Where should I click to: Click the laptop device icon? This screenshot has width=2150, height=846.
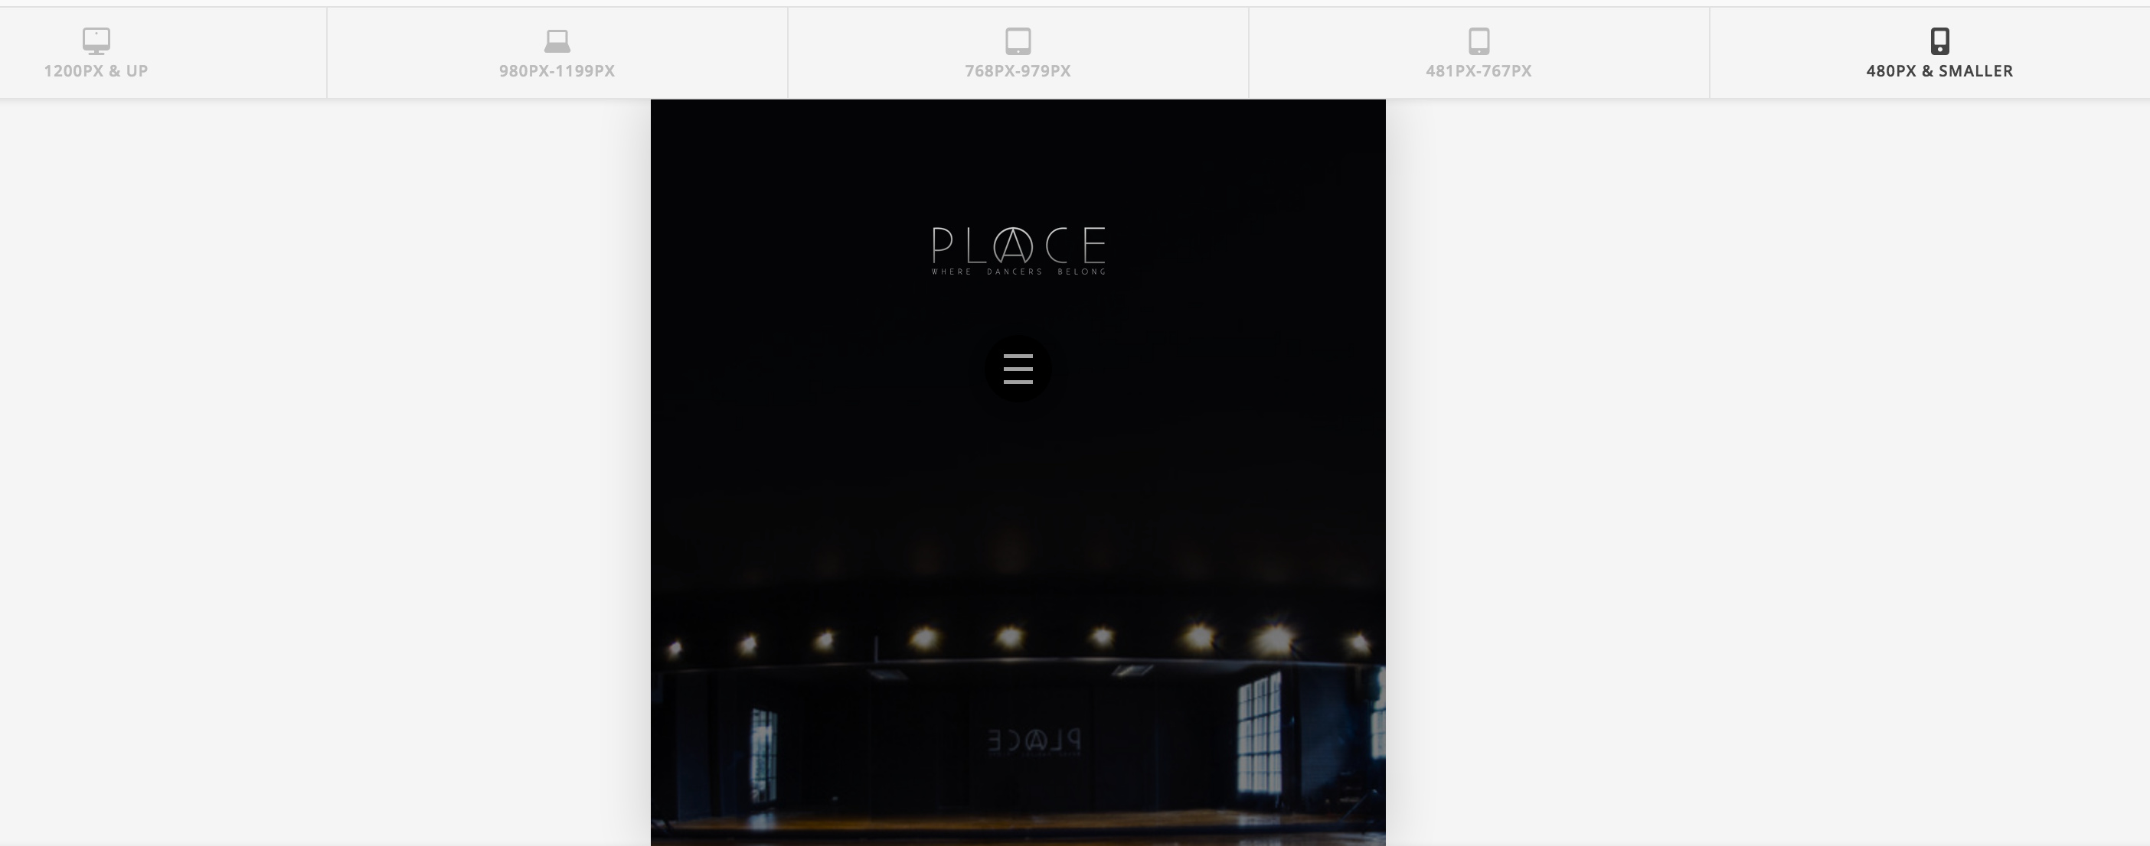point(557,40)
